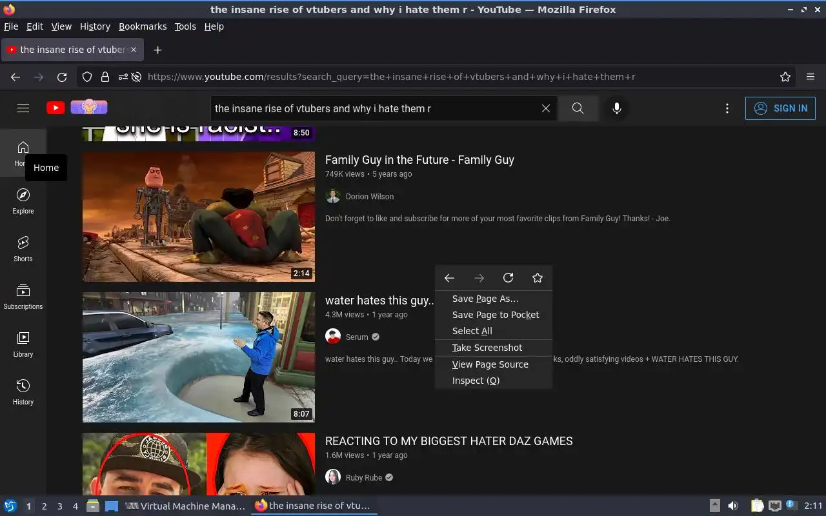
Task: Click back arrow in context menu
Action: click(449, 278)
